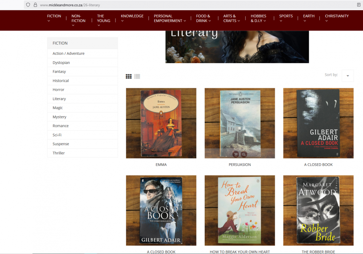Add Persuasion to the shopping cart
The image size is (363, 254).
point(235,154)
